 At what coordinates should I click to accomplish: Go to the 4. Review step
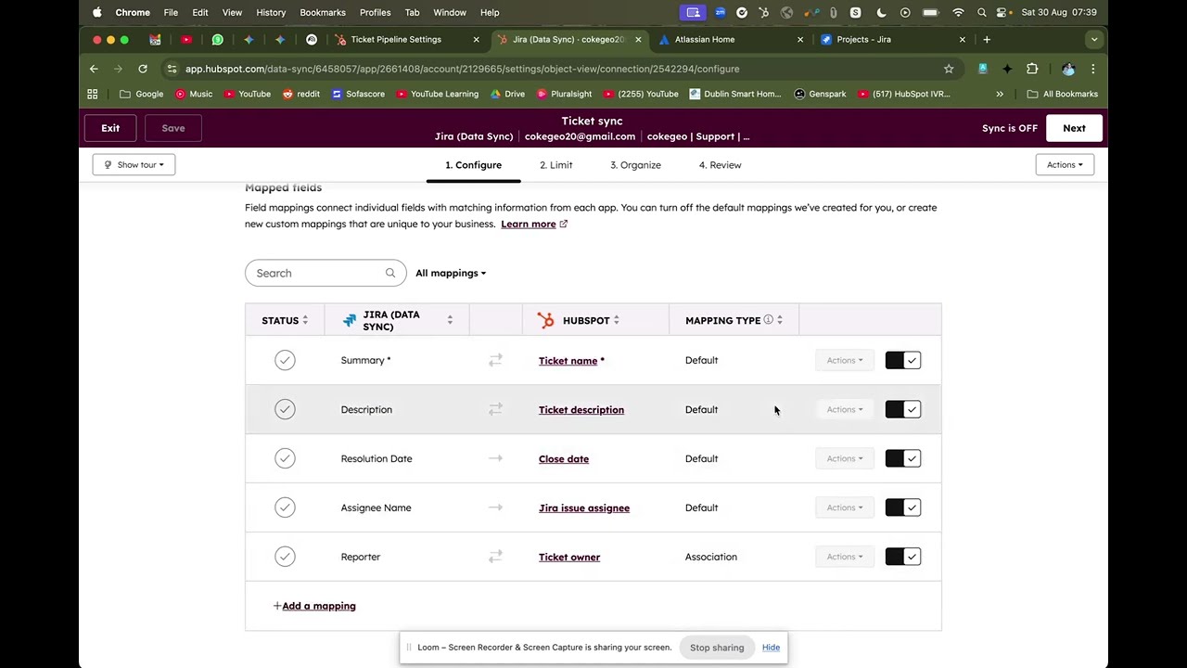click(720, 165)
